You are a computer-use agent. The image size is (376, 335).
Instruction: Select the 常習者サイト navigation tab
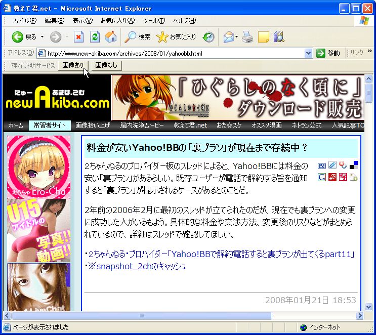click(x=50, y=125)
